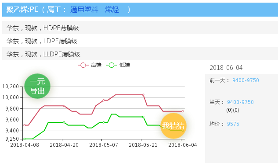The image size is (278, 163).
Task: Click the y-axis label 9,800
Action: pos(12,108)
